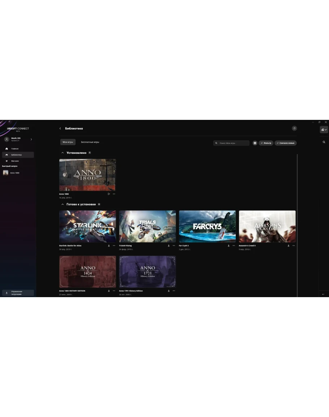
Task: Download Anno 1404 History Edition
Action: pos(109,291)
